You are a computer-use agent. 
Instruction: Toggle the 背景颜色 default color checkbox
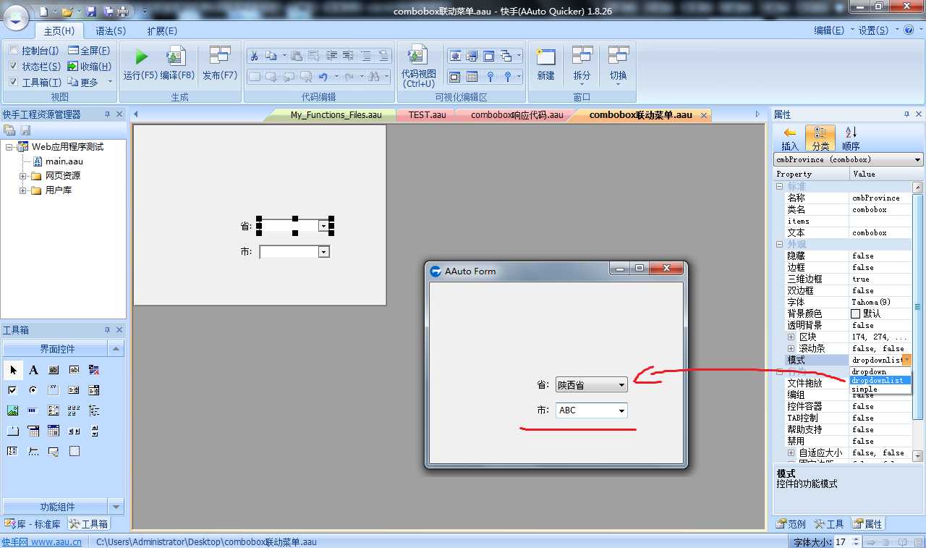pos(856,313)
